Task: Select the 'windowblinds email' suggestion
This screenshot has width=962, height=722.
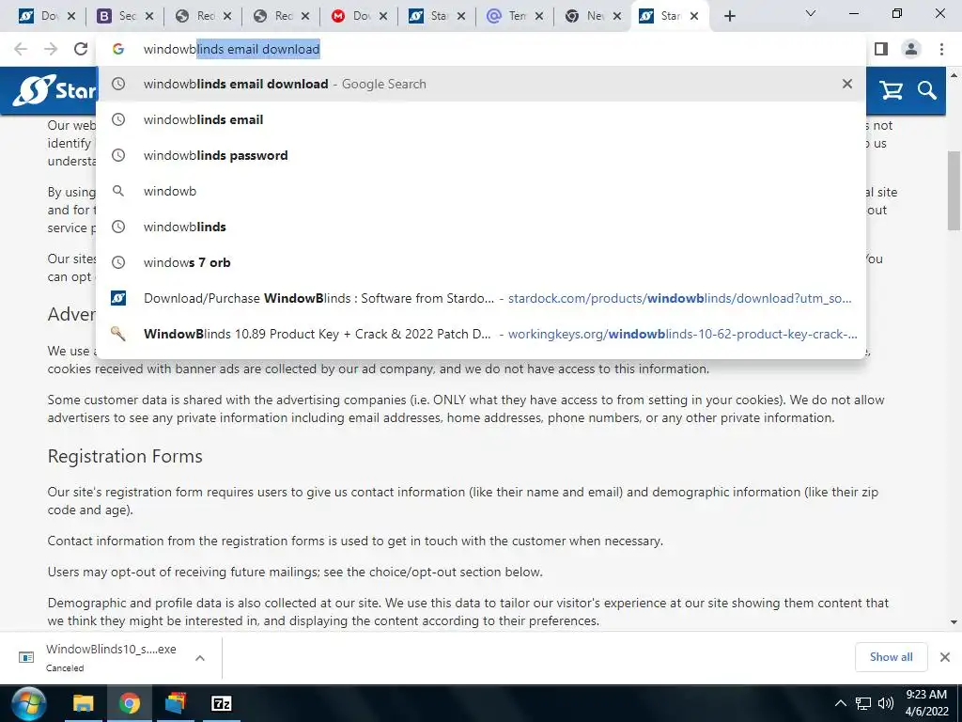Action: [481, 119]
